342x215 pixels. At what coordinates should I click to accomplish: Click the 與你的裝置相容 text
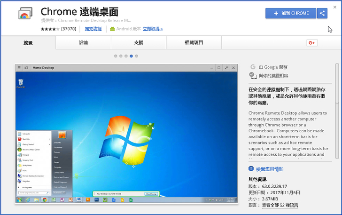click(273, 76)
